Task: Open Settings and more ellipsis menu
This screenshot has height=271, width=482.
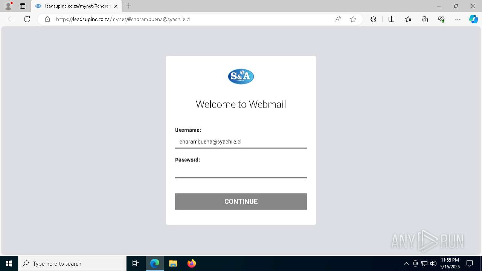Action: pyautogui.click(x=458, y=19)
